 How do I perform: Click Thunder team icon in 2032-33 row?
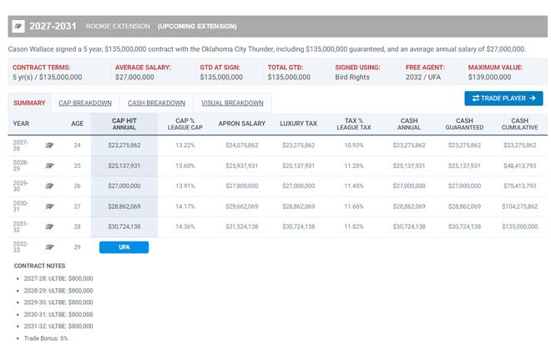[49, 247]
